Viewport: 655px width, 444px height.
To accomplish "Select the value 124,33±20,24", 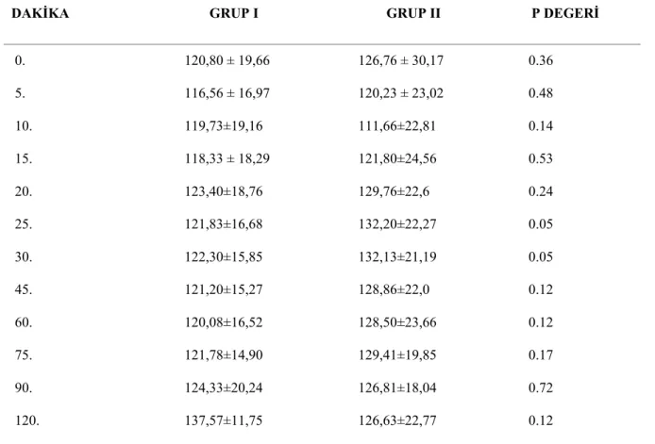I will 224,387.
